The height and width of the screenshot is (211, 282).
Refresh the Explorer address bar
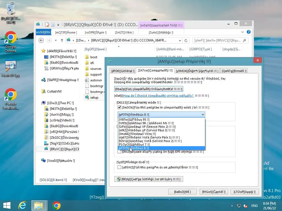click(x=186, y=41)
